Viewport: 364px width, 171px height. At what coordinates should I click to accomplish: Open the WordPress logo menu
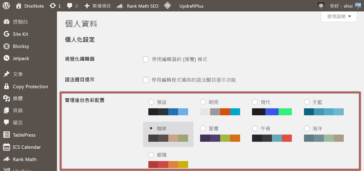[x=6, y=6]
